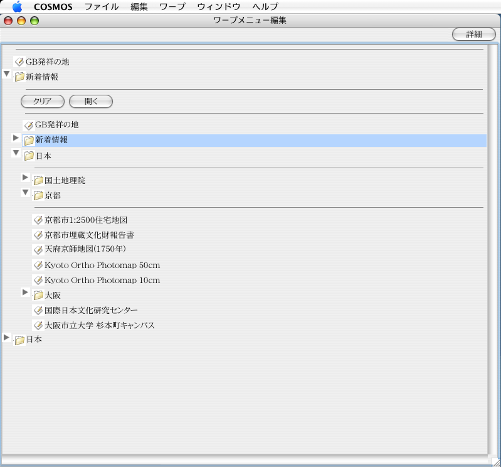Click the icon for Kyoto Ortho Photomap 10cm
This screenshot has height=467, width=501.
[38, 280]
